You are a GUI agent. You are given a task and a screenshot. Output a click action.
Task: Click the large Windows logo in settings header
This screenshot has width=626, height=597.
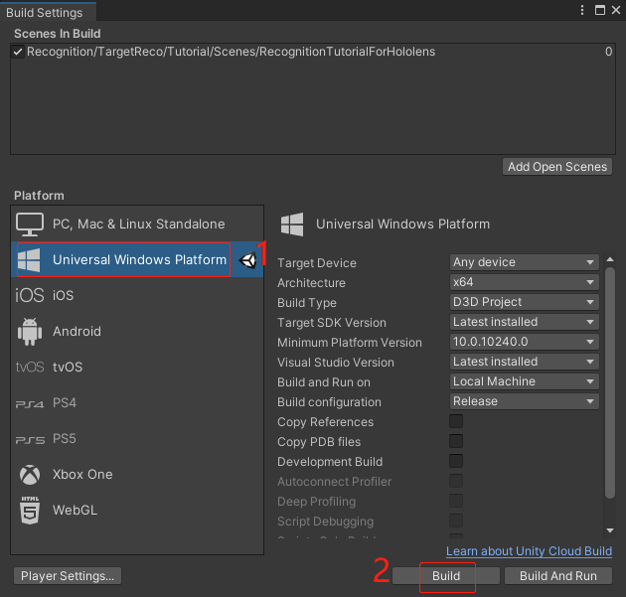[x=292, y=224]
